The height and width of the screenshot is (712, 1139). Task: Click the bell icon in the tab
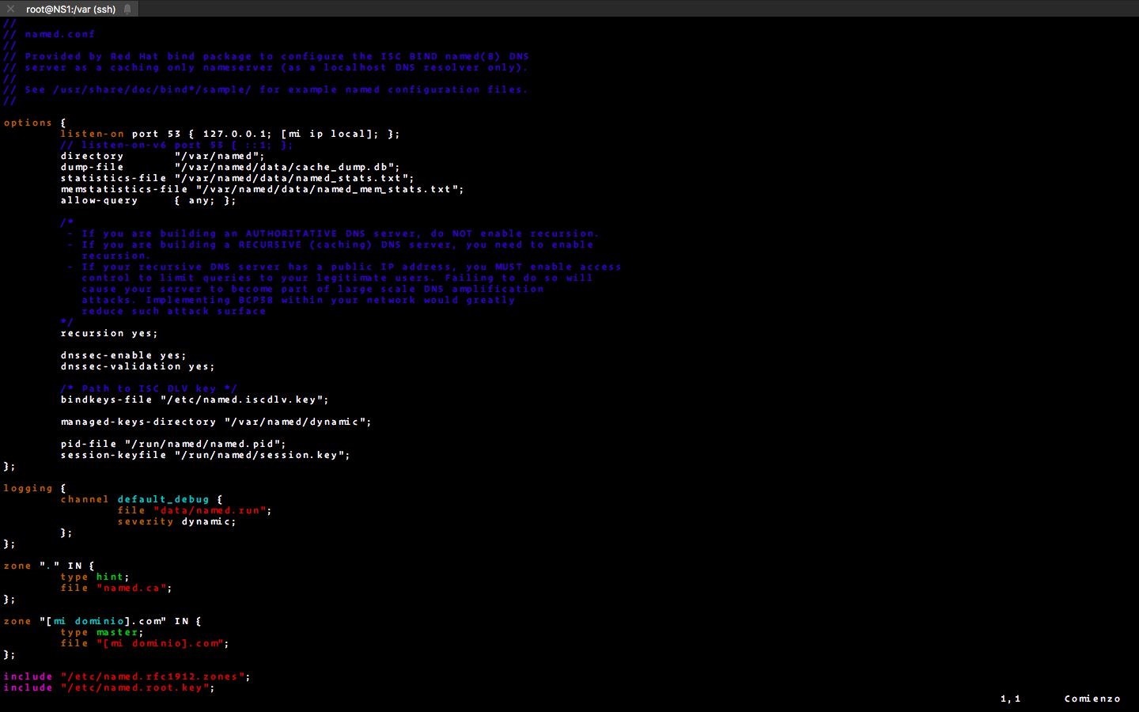(127, 9)
